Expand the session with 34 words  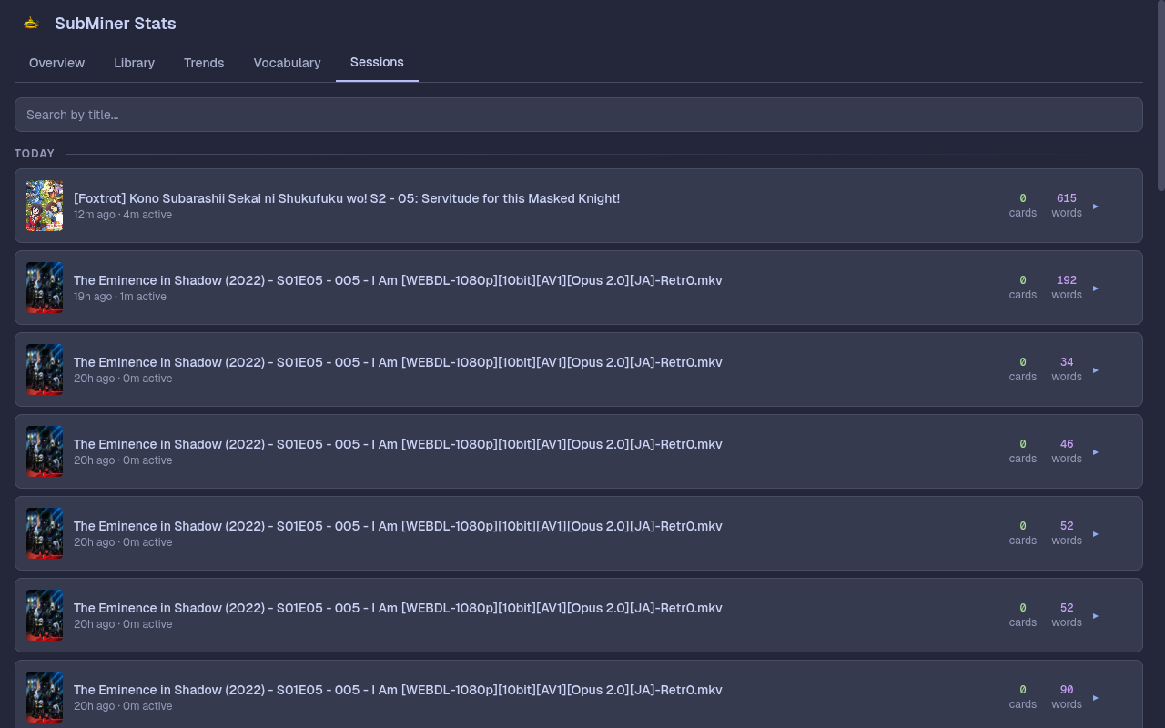point(1095,370)
